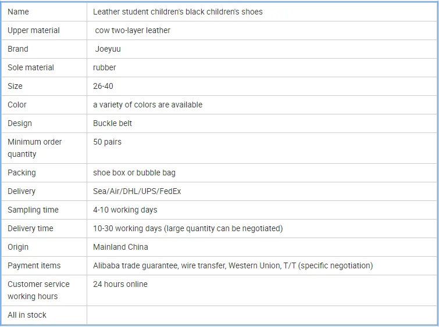
Task: Select the '50 pairs' minimum order value
Action: [x=107, y=142]
